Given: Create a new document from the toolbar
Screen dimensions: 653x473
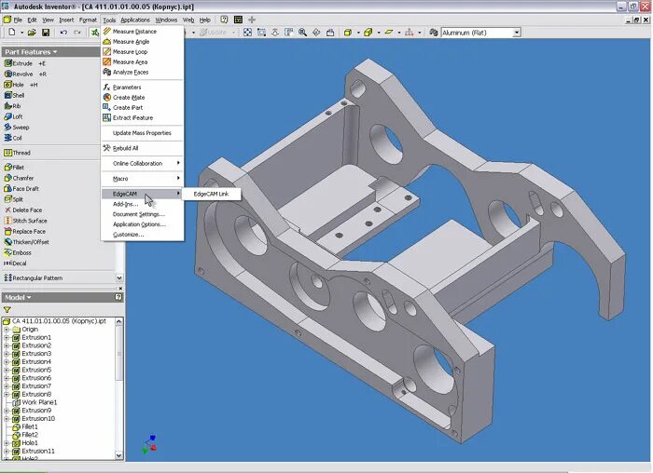Looking at the screenshot, I should (x=11, y=33).
